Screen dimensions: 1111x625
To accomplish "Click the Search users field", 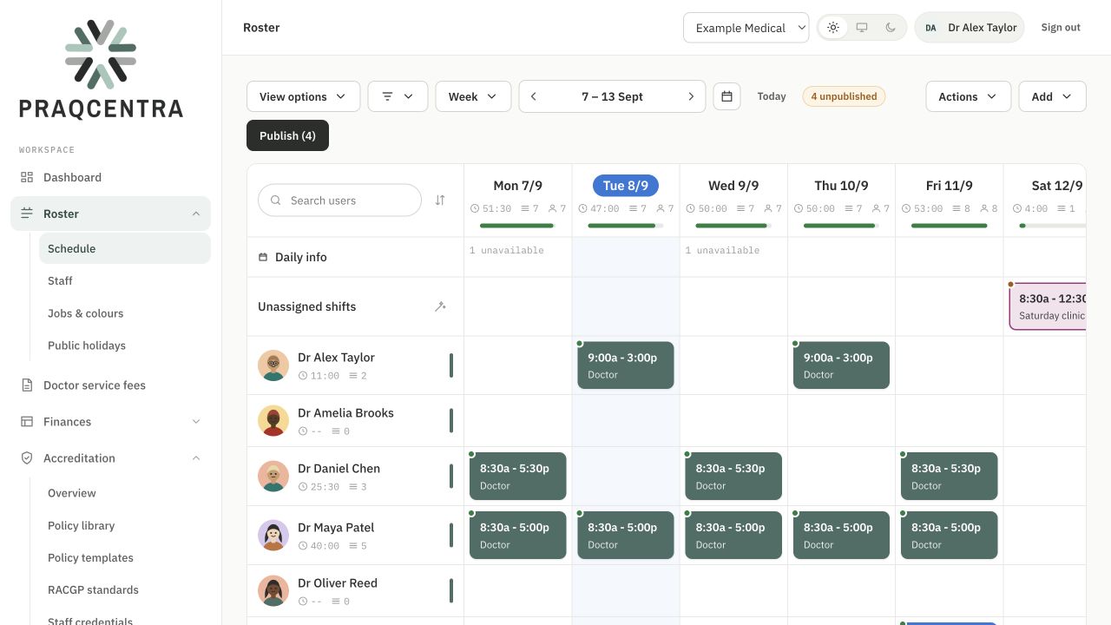I will pos(339,201).
